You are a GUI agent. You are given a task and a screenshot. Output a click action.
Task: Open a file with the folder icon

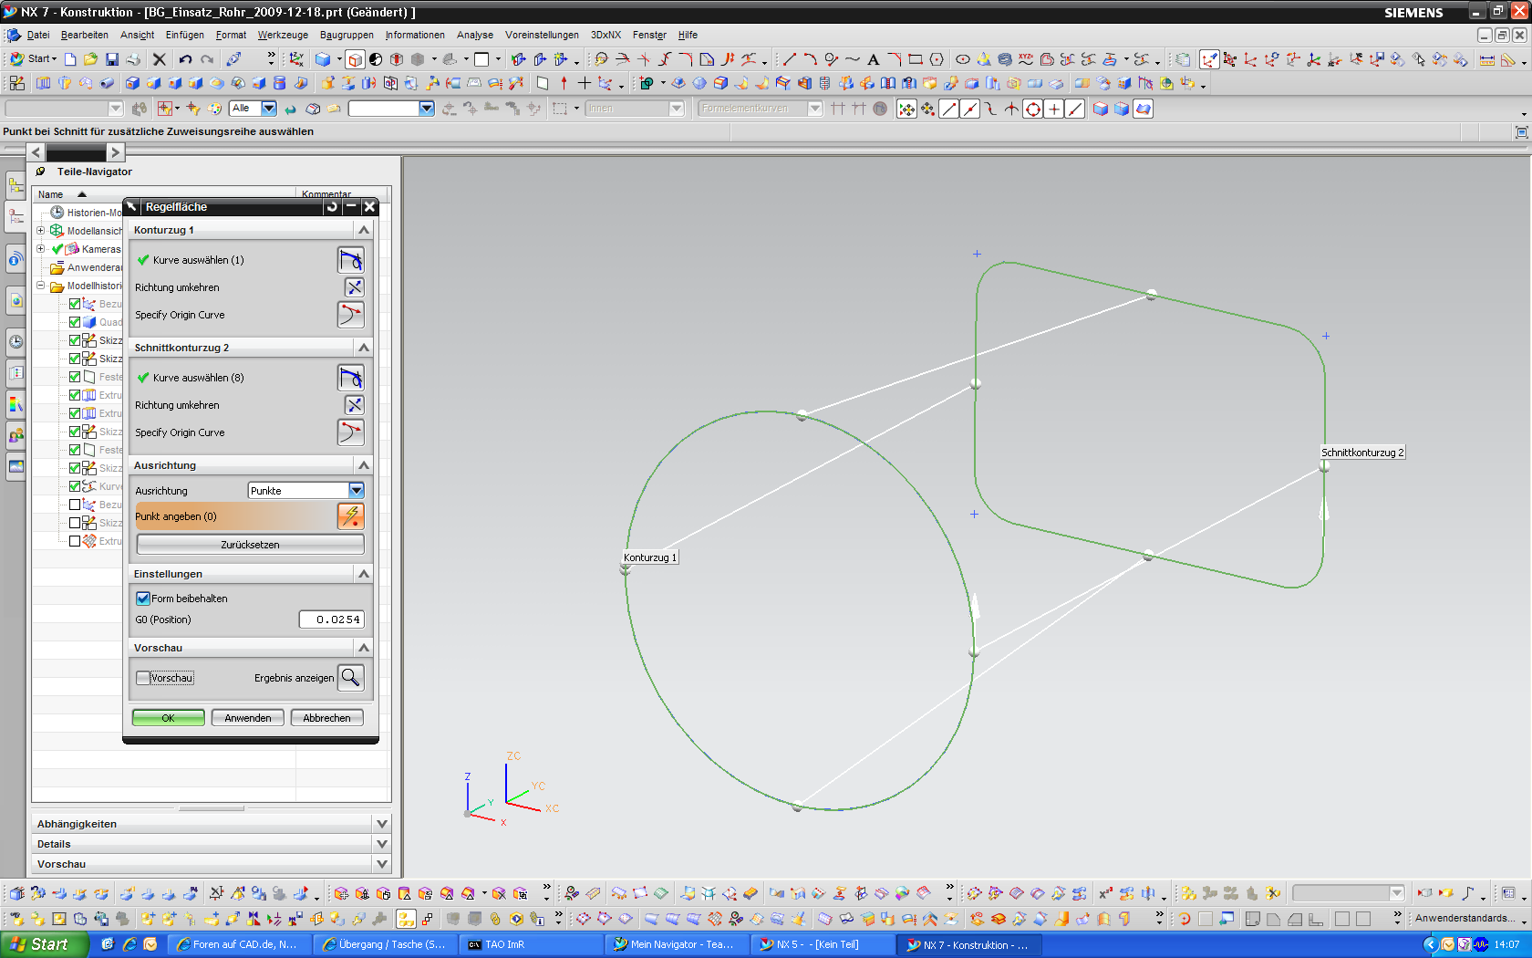pyautogui.click(x=90, y=59)
